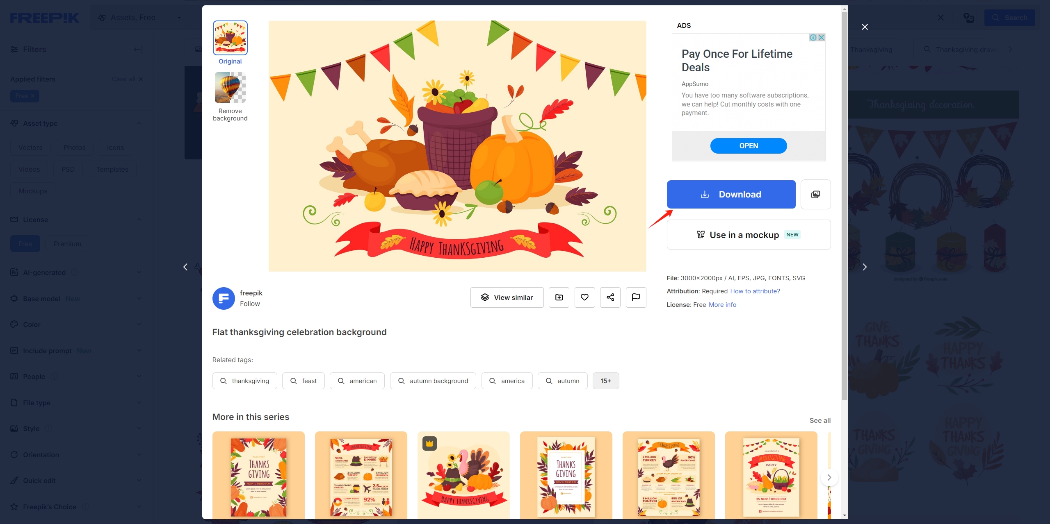The image size is (1050, 524).
Task: Click the add to collection icon
Action: (559, 297)
